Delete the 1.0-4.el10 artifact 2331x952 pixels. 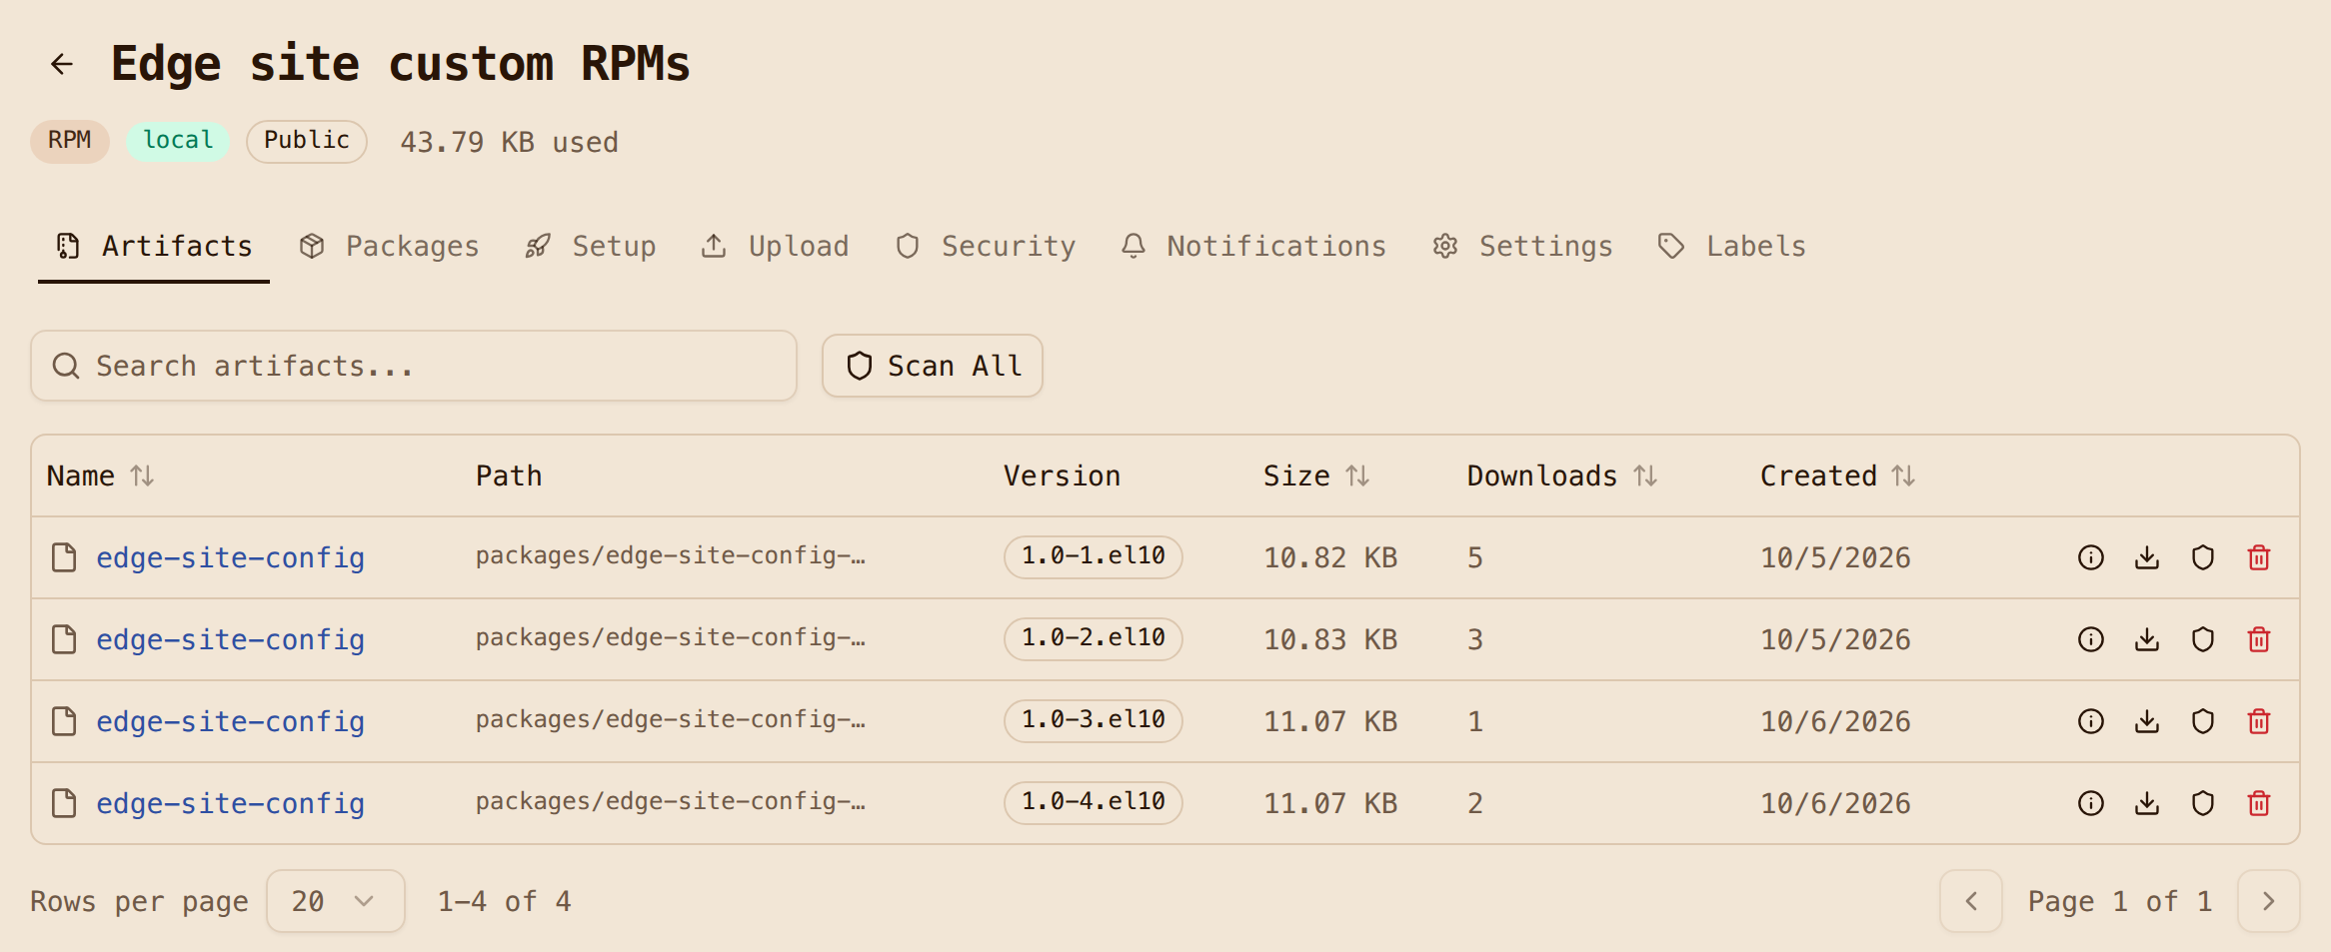pyautogui.click(x=2259, y=803)
